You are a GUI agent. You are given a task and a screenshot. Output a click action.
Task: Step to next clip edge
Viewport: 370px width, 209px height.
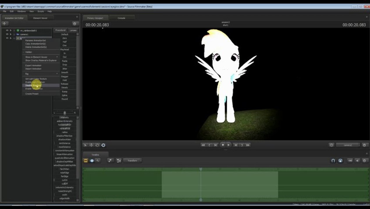242,145
